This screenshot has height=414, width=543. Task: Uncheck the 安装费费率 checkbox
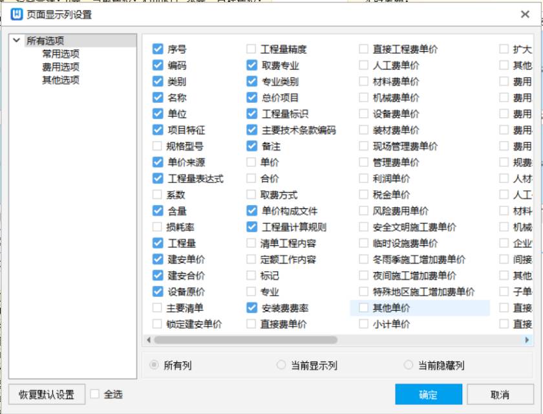pyautogui.click(x=251, y=308)
